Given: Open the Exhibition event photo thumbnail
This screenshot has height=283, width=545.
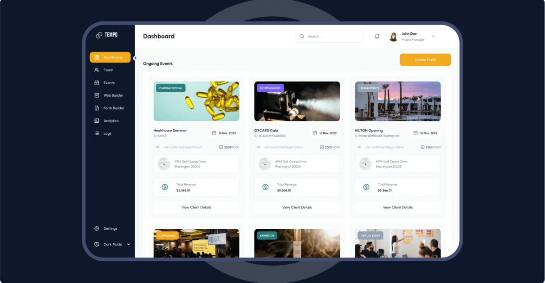Looking at the screenshot, I should coord(297,243).
